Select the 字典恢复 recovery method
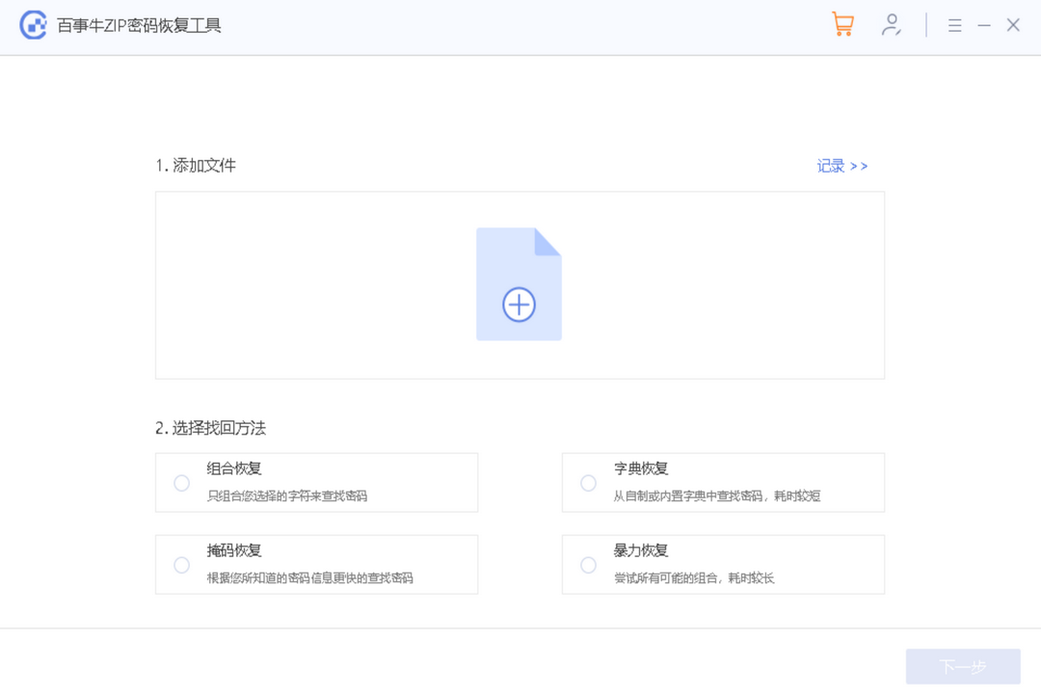Image resolution: width=1041 pixels, height=694 pixels. tap(588, 482)
